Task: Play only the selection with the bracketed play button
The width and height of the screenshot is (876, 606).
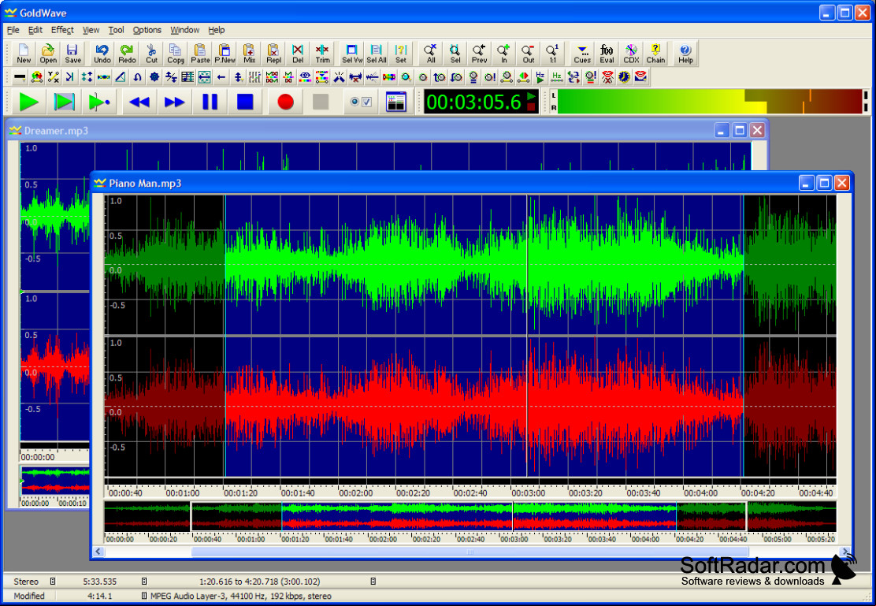Action: coord(64,102)
